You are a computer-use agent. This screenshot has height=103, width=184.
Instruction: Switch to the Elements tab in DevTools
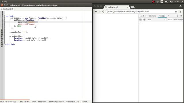coord(153,16)
